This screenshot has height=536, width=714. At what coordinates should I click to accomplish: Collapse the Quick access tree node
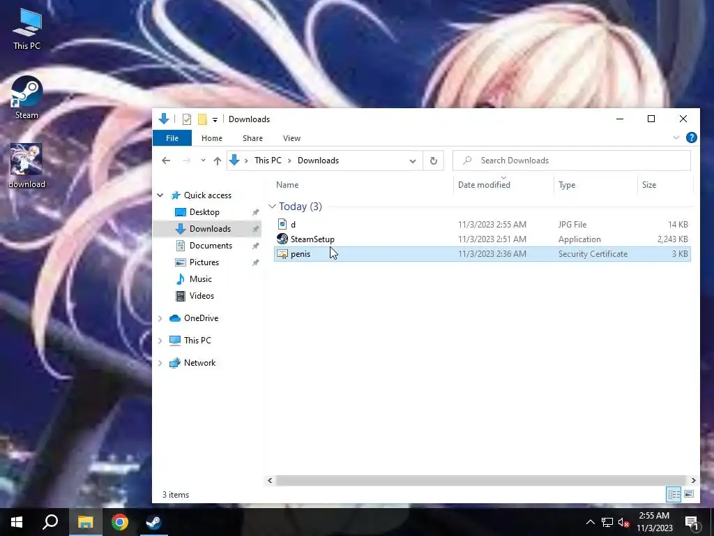pyautogui.click(x=160, y=195)
